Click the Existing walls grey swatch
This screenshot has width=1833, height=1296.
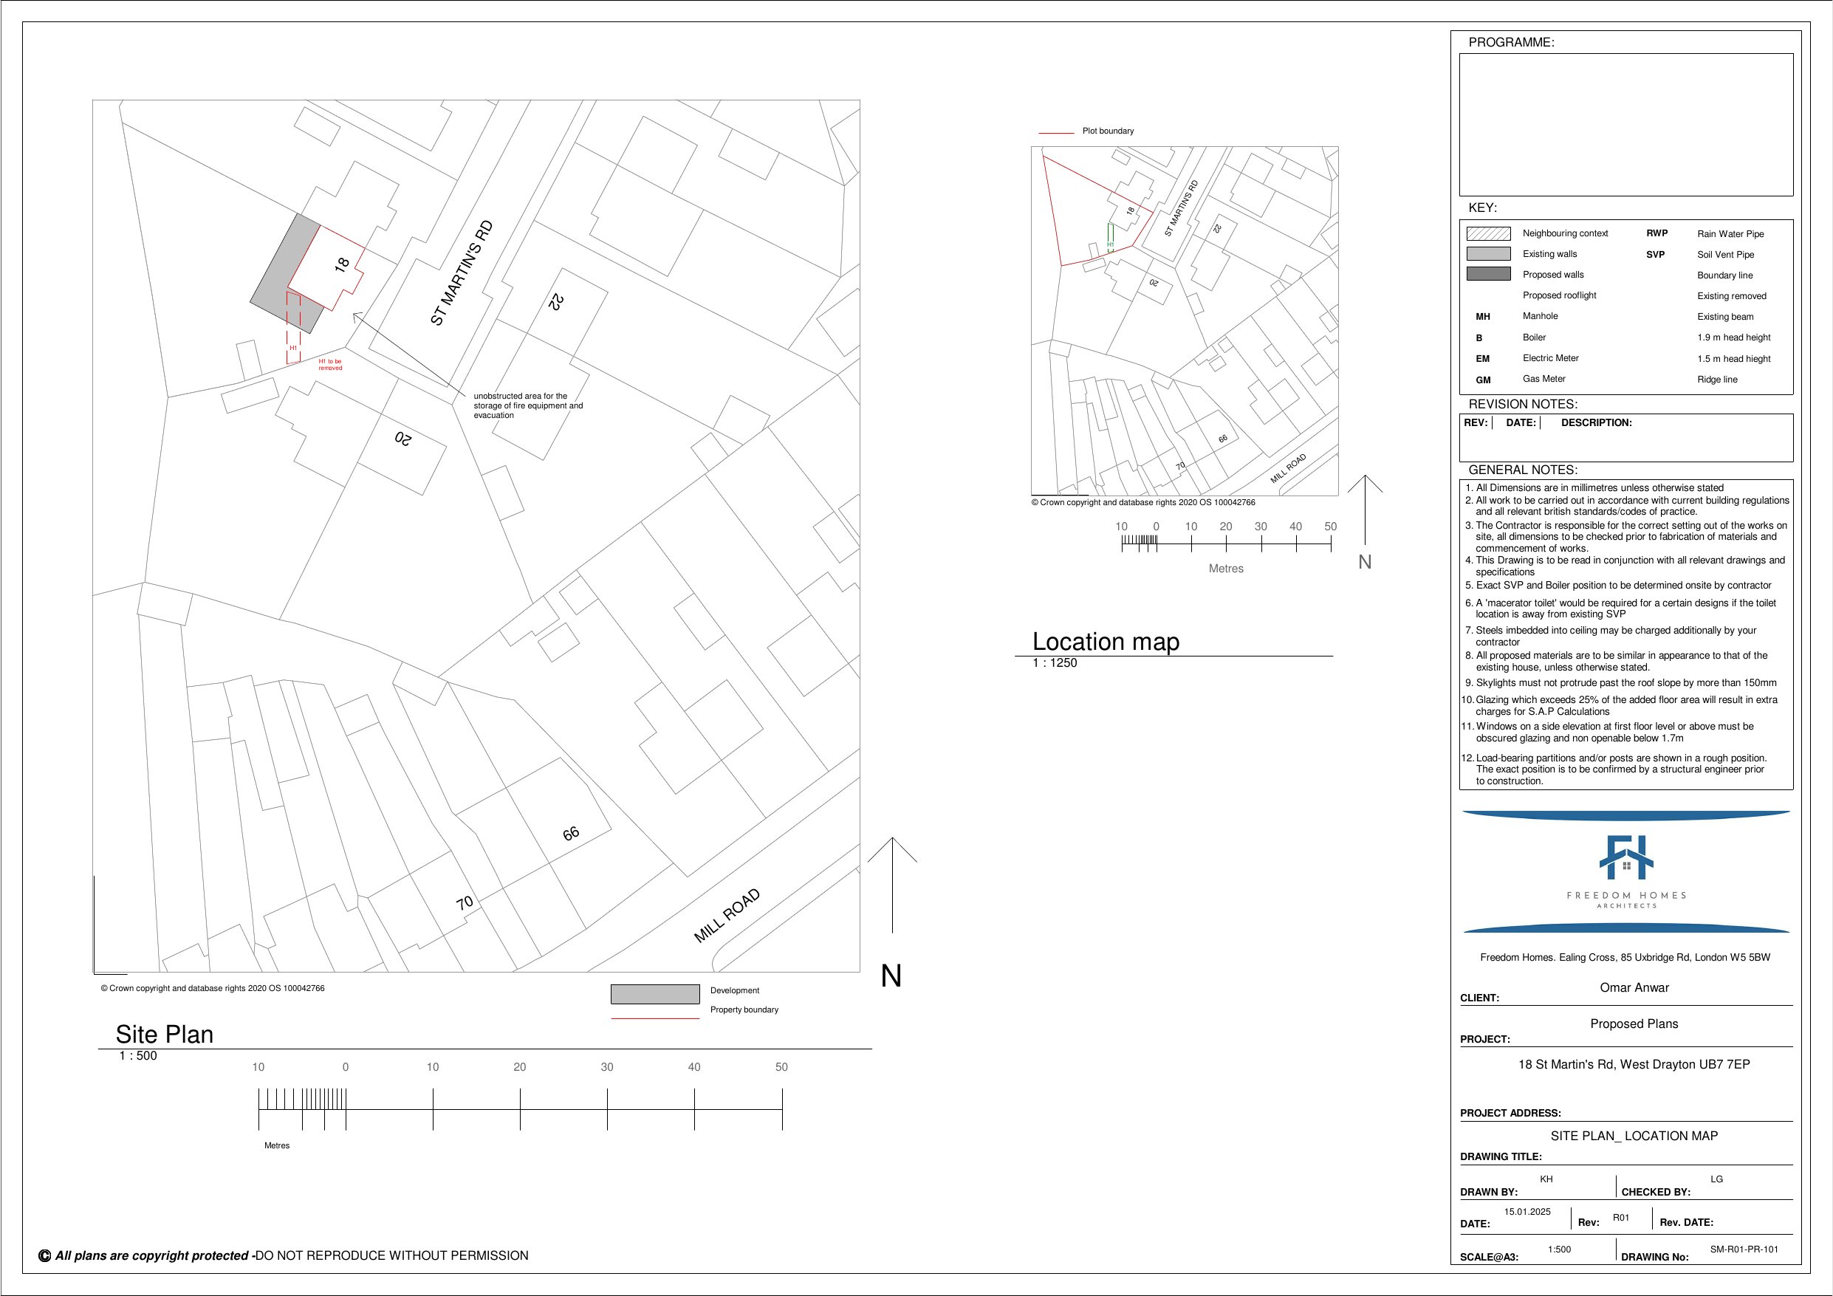[x=1488, y=254]
